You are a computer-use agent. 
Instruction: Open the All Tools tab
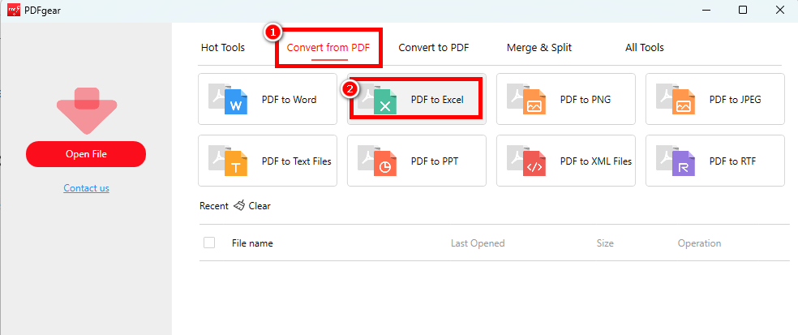click(x=644, y=47)
